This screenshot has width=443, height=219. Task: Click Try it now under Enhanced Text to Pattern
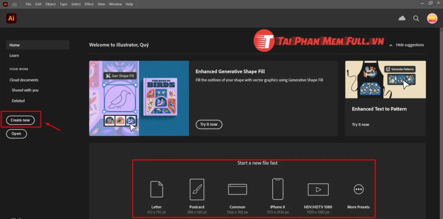(x=360, y=125)
